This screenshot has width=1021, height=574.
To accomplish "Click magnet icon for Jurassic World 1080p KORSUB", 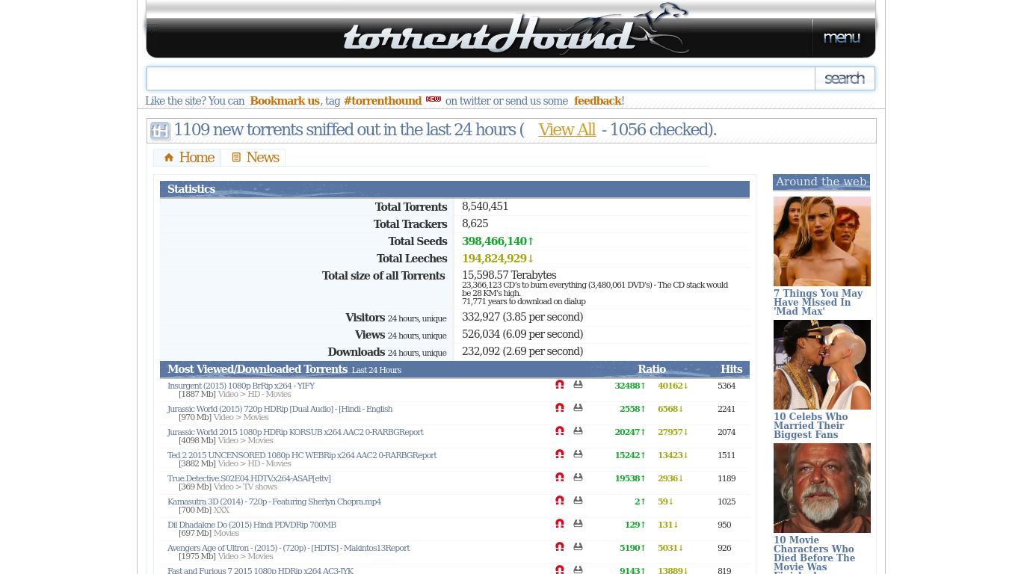I will [x=560, y=431].
